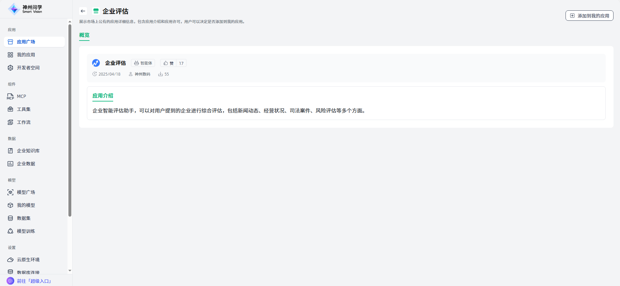Image resolution: width=620 pixels, height=286 pixels.
Task: Open 企业知识库 data section
Action: tap(28, 151)
